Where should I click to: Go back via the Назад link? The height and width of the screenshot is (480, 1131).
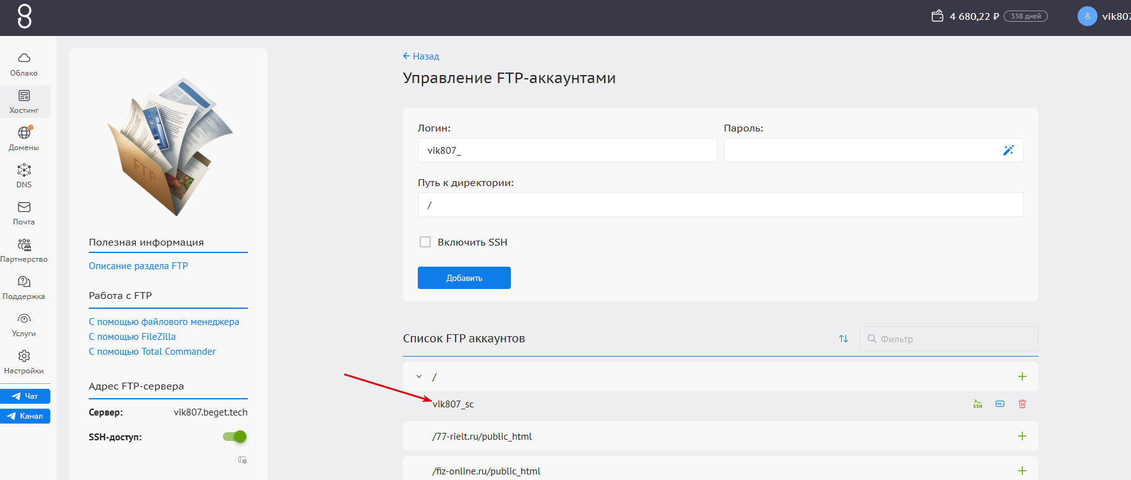tap(421, 56)
